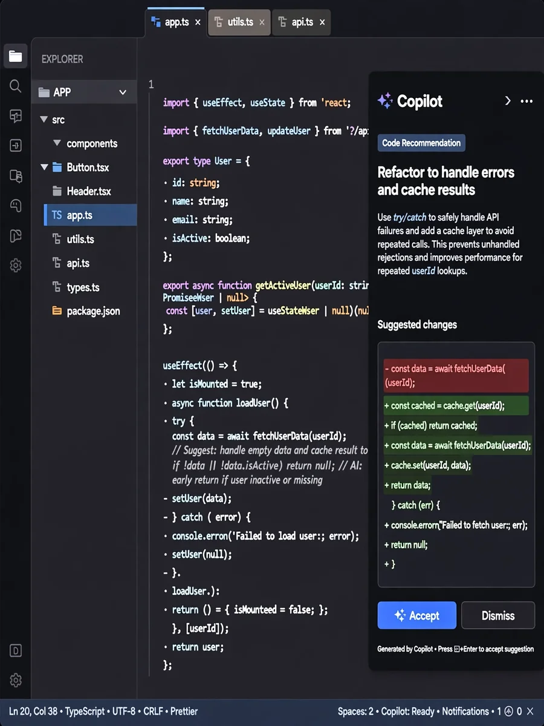Viewport: 544px width, 726px height.
Task: Click line number 1 in the editor gutter
Action: coord(151,84)
